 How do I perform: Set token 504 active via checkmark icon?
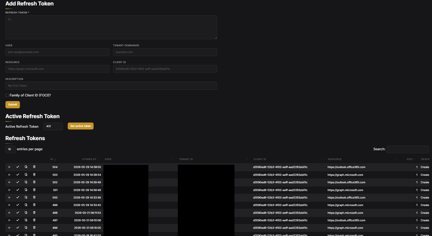18,167
